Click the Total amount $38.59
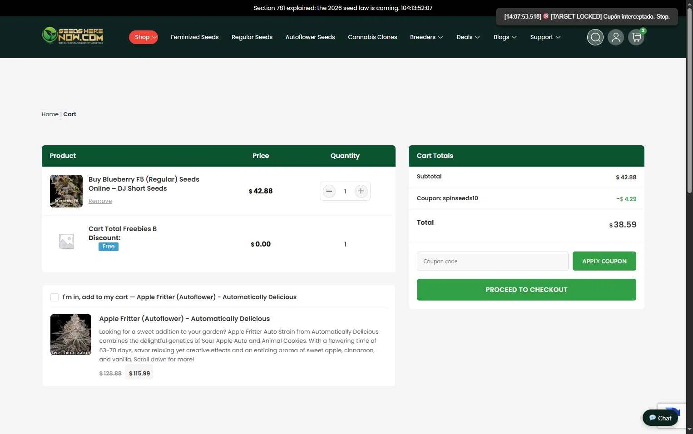693x434 pixels. tap(623, 225)
